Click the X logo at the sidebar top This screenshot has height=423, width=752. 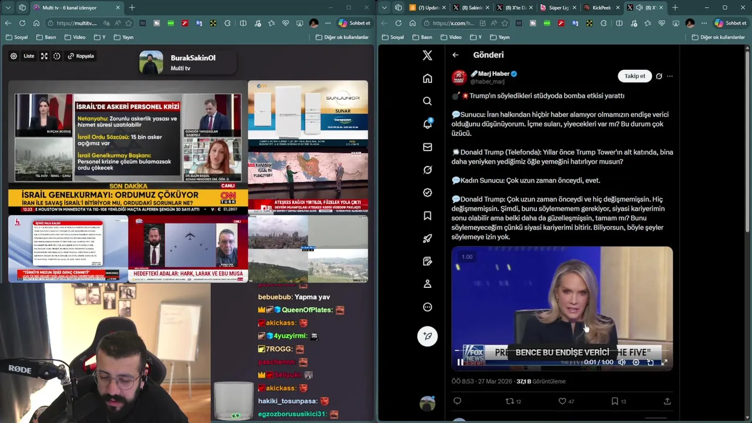[427, 55]
